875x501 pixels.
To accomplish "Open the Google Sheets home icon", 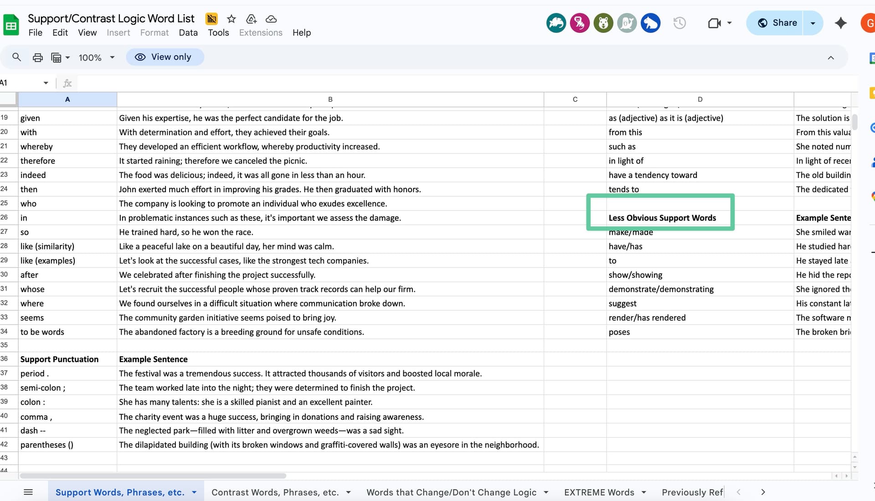I will 11,25.
